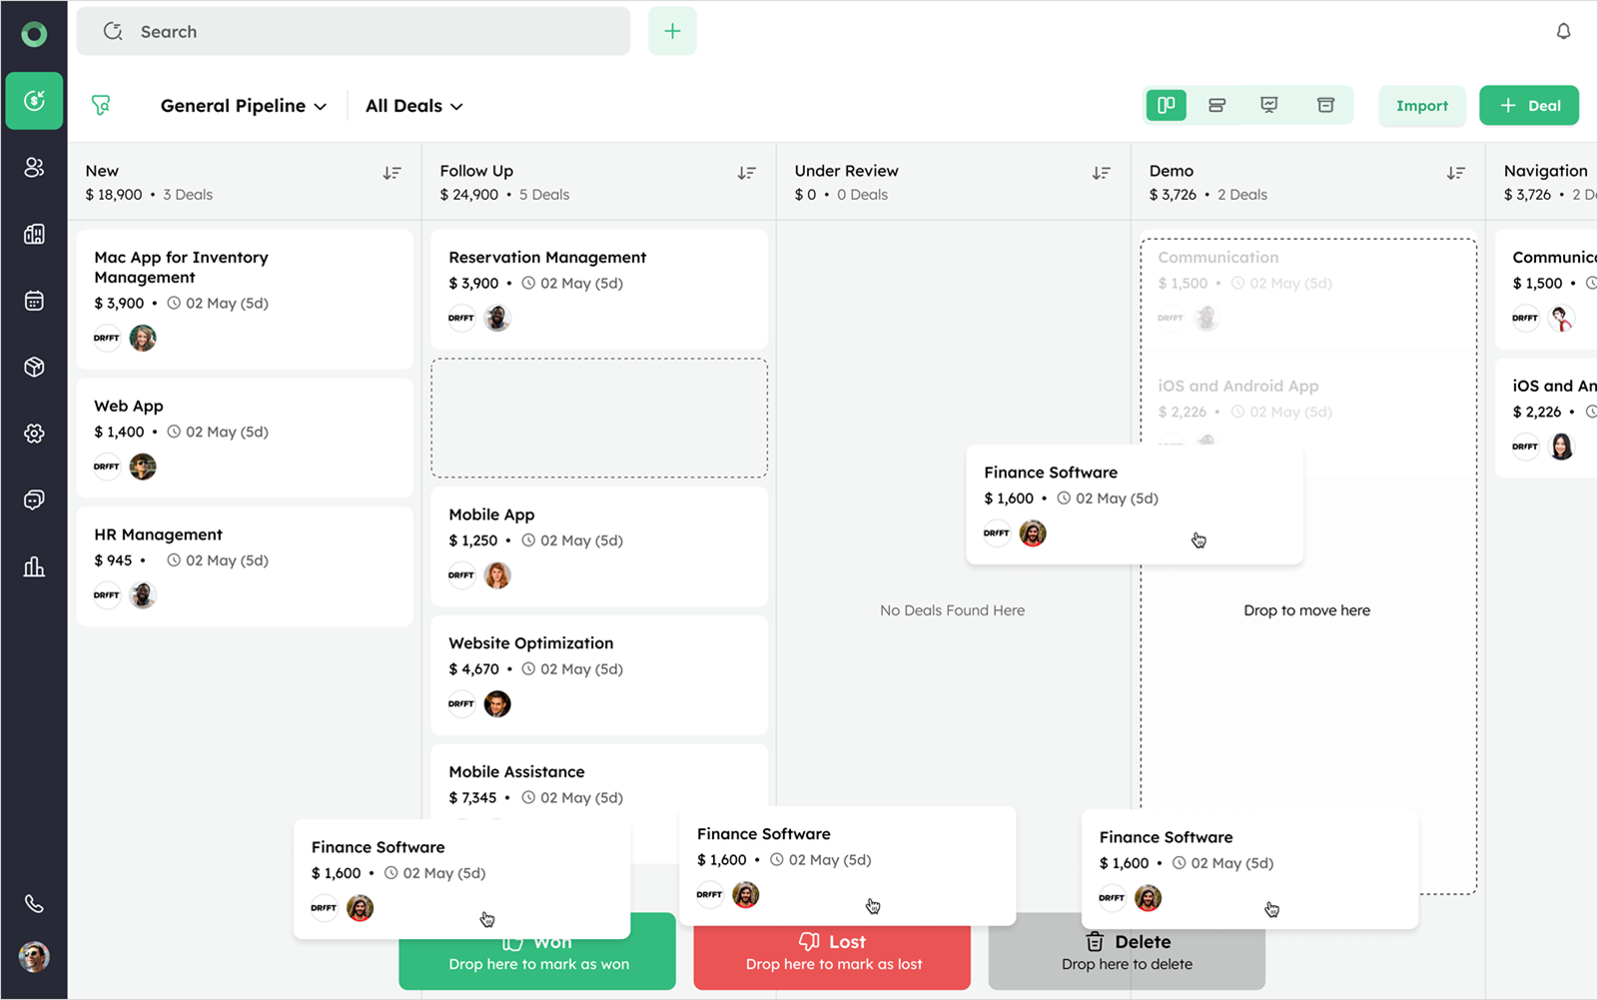The image size is (1598, 1000).
Task: Open the reports bar chart icon
Action: [34, 567]
